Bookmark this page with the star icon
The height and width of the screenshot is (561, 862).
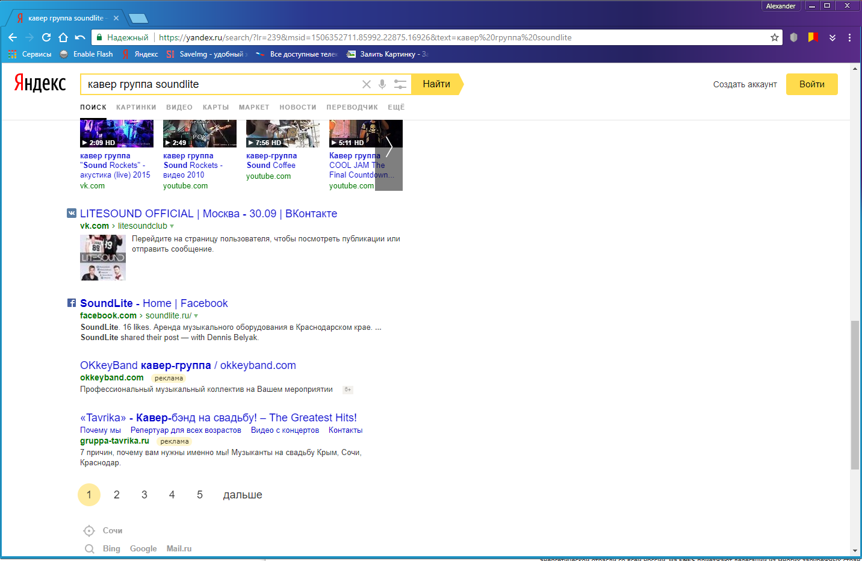(x=775, y=37)
